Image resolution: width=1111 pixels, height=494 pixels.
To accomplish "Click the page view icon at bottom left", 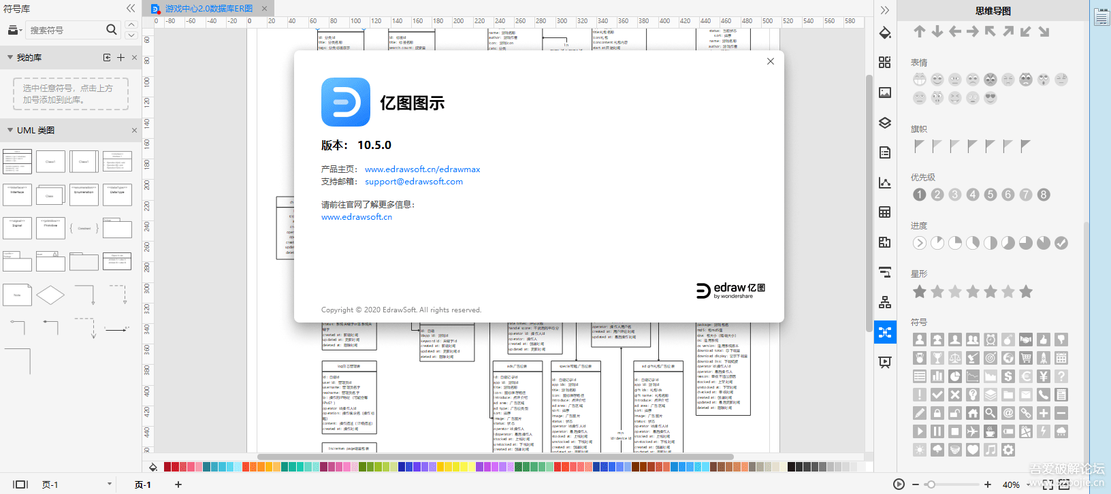I will [21, 484].
